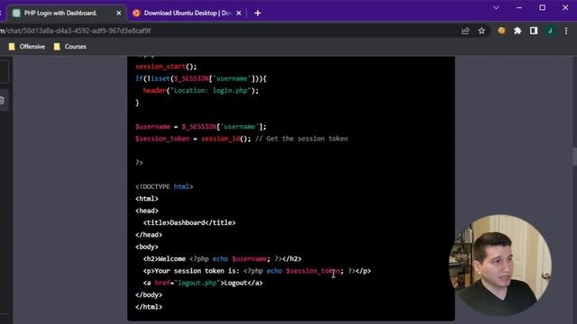This screenshot has width=577, height=324.
Task: Open the profile avatar J
Action: click(x=550, y=31)
